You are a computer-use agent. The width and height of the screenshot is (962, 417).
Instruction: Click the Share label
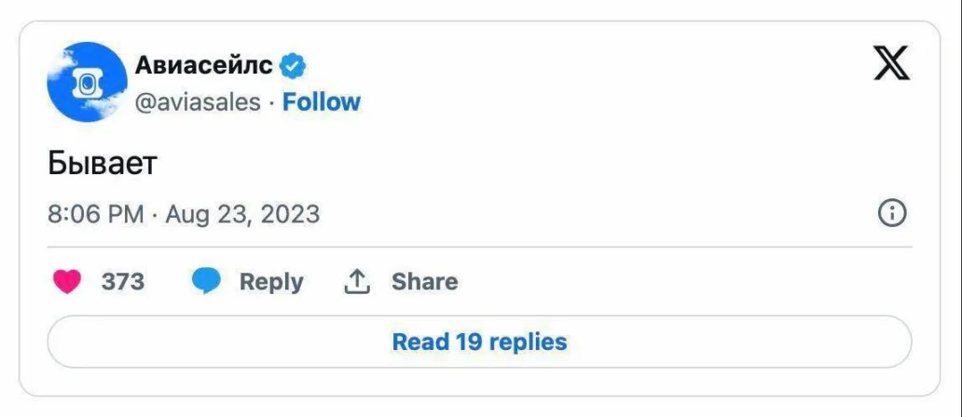[424, 281]
